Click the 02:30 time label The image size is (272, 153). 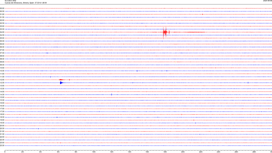click(x=2, y=23)
